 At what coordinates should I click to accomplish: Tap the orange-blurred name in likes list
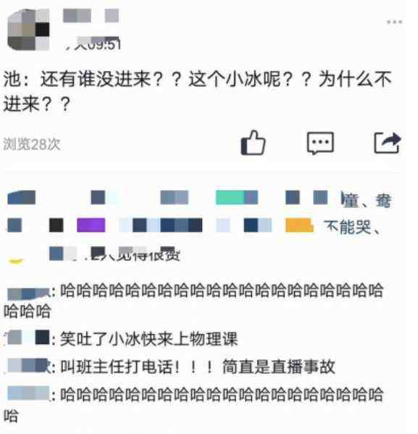299,225
